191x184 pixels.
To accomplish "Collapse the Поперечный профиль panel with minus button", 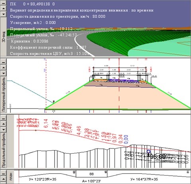I will [x=4, y=62].
